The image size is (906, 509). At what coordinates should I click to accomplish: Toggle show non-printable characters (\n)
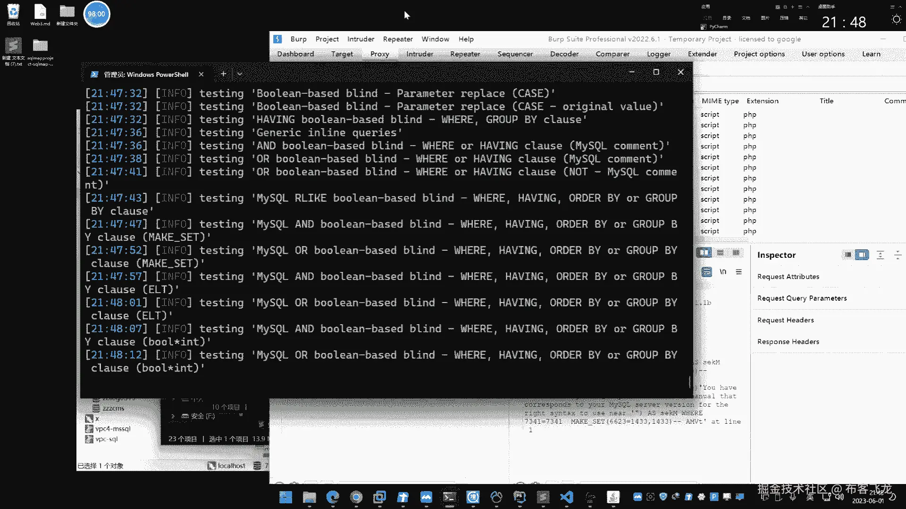click(722, 272)
